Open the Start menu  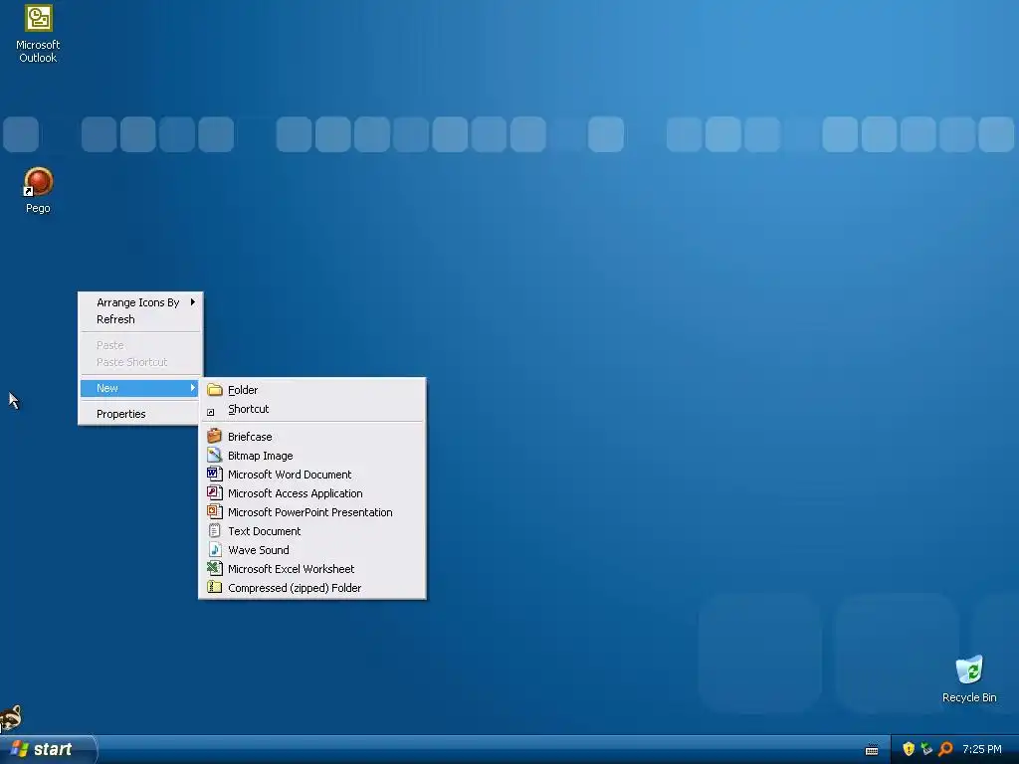(x=47, y=749)
